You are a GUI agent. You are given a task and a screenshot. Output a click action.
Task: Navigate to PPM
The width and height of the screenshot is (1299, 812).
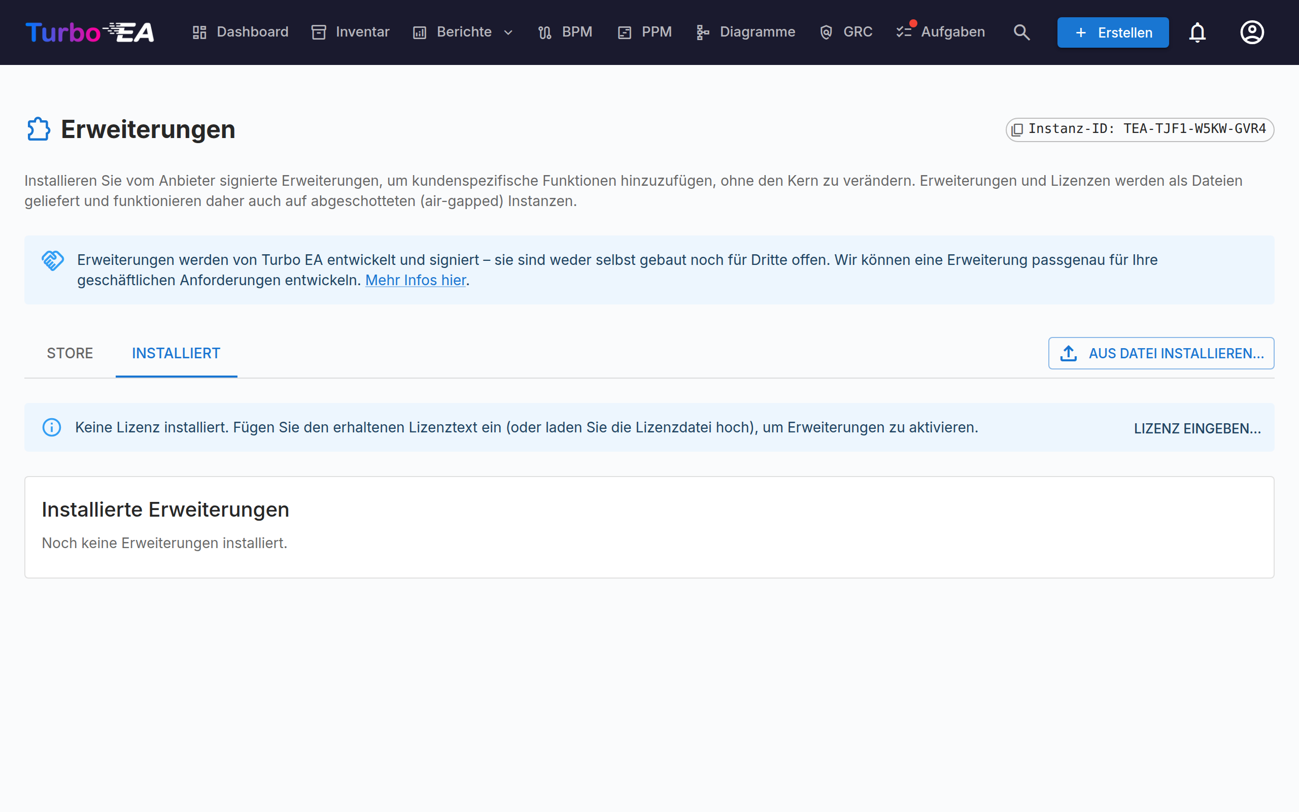pyautogui.click(x=644, y=32)
